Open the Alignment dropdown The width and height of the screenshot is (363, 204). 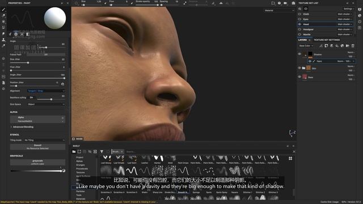coord(46,91)
